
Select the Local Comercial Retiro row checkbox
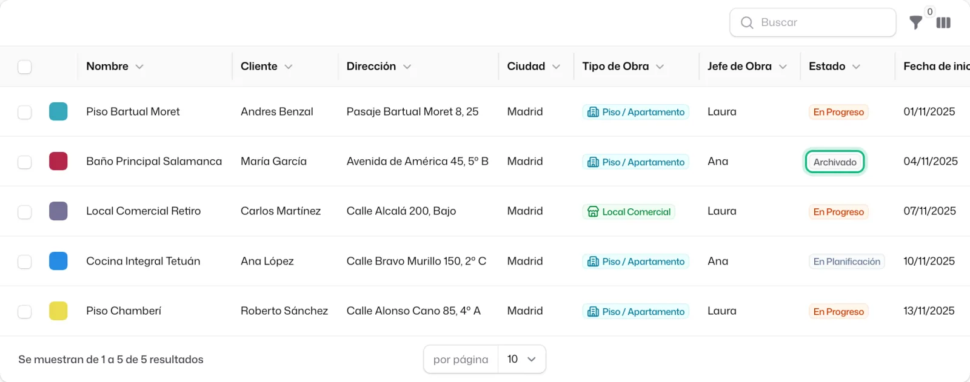point(24,212)
